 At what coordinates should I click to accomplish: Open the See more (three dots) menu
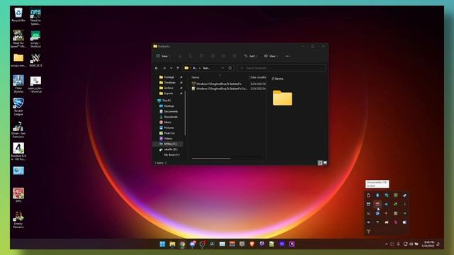pos(287,56)
